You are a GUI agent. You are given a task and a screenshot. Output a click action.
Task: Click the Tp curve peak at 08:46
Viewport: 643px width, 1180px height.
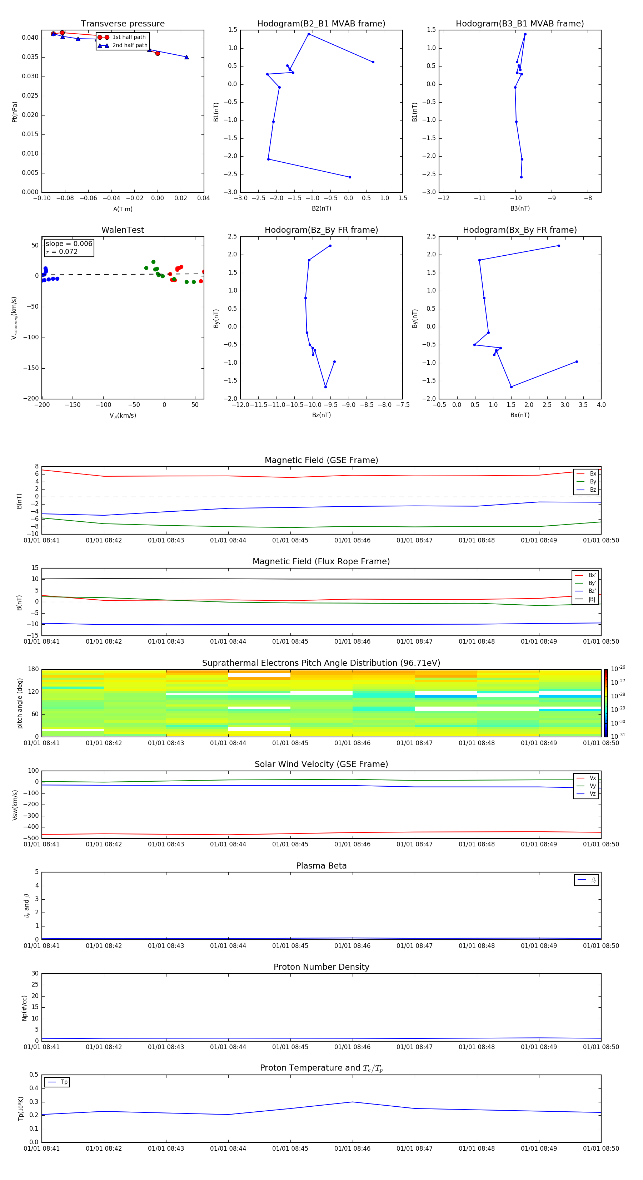coord(352,1102)
